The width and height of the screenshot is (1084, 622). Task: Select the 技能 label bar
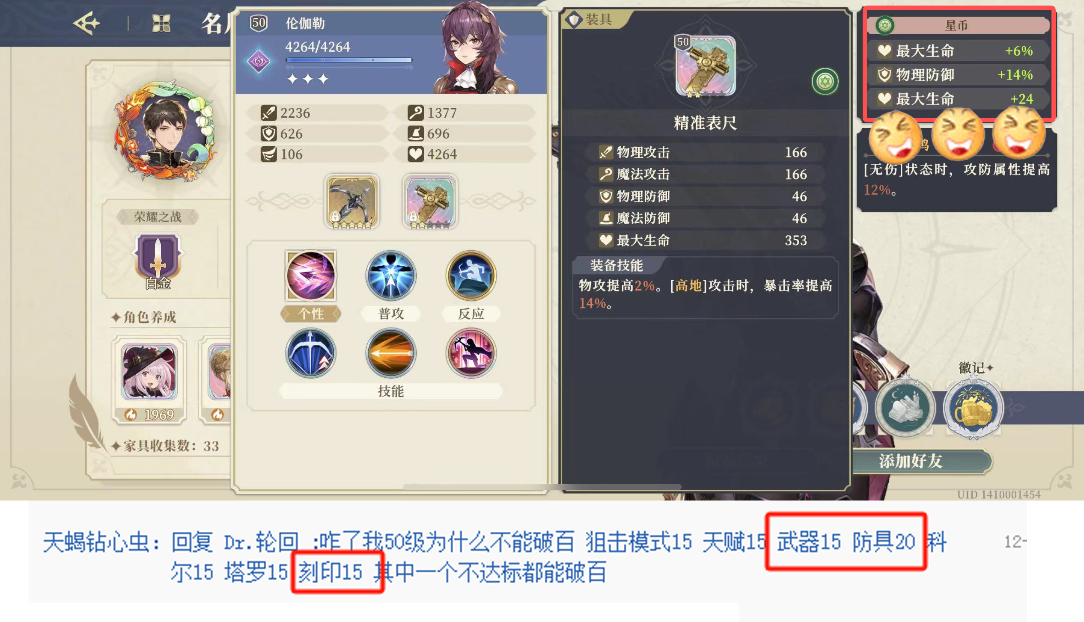[390, 391]
